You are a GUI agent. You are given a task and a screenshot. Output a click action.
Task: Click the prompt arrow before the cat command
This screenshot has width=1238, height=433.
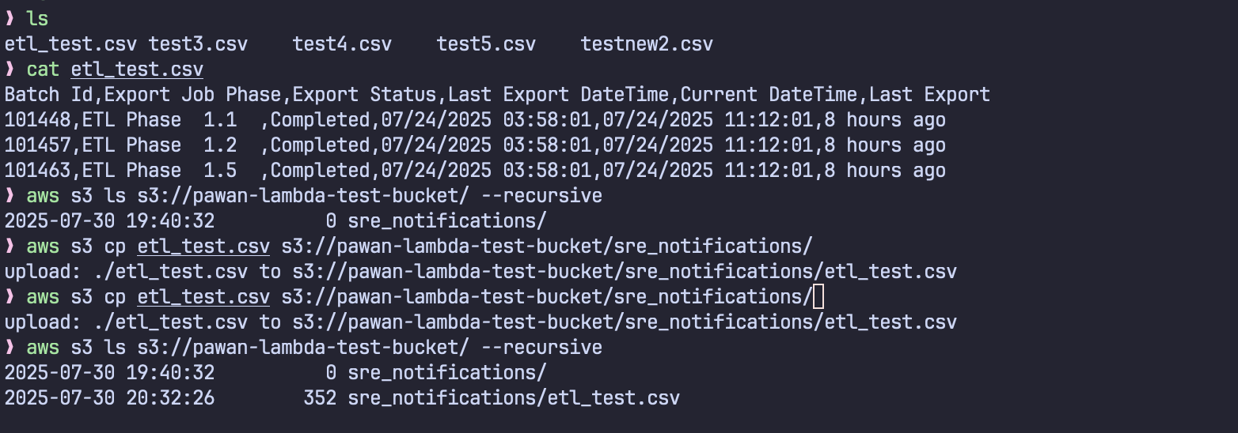click(x=9, y=70)
